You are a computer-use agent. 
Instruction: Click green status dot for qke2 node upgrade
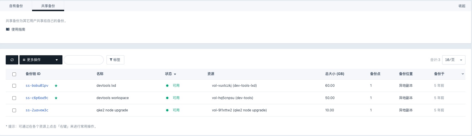(x=167, y=110)
